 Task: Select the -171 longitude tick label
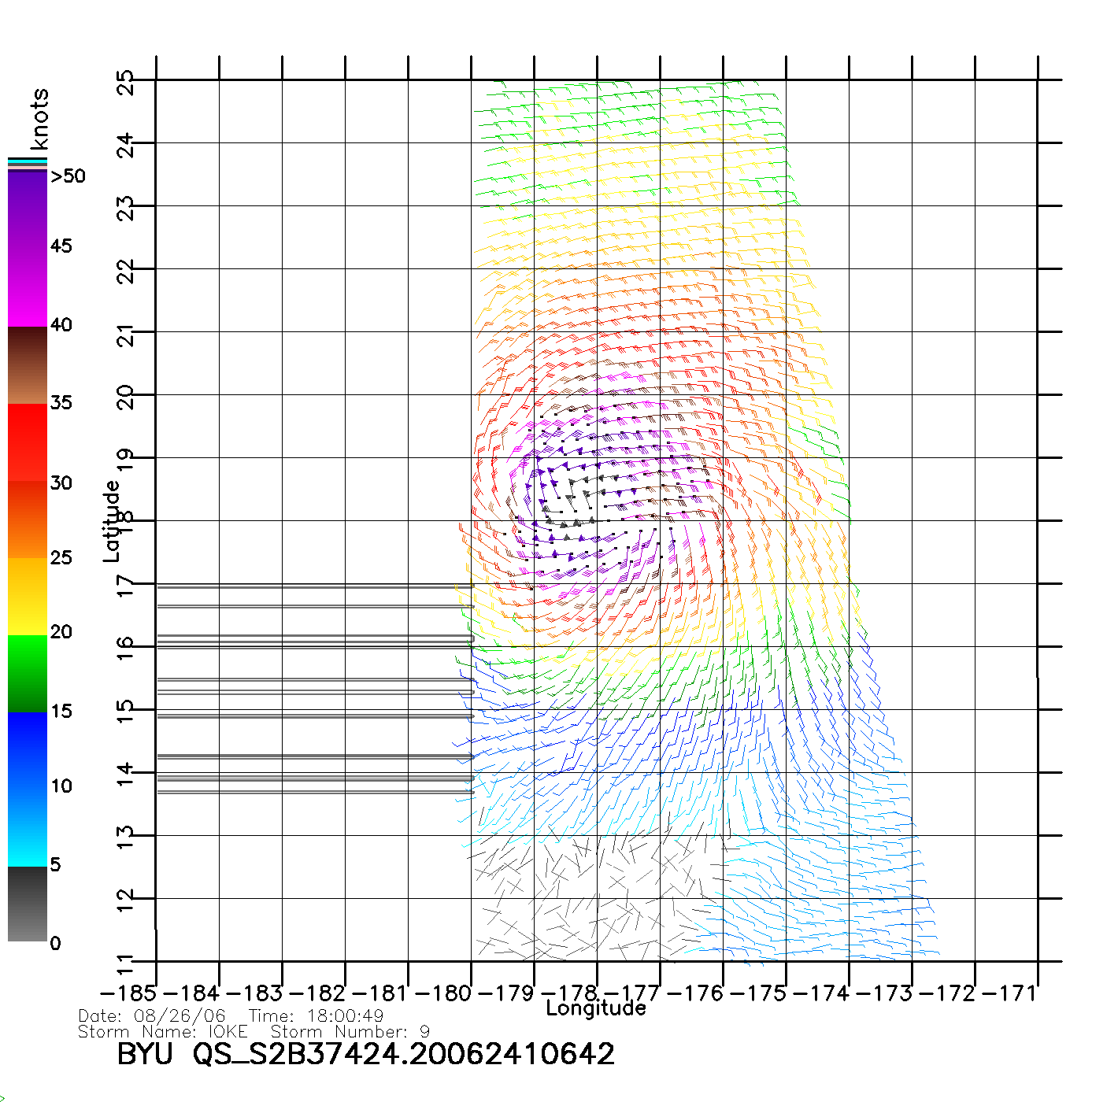point(1010,993)
